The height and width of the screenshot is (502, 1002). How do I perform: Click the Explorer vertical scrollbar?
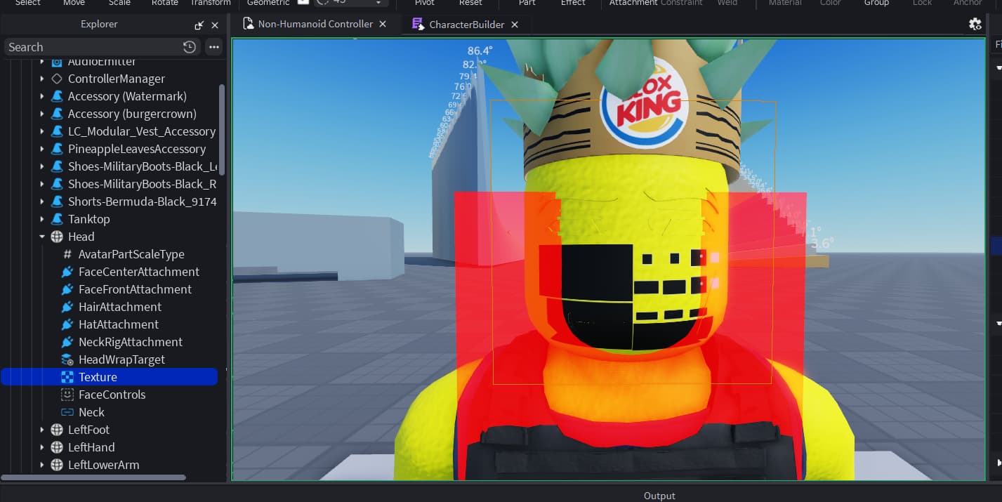[222, 130]
